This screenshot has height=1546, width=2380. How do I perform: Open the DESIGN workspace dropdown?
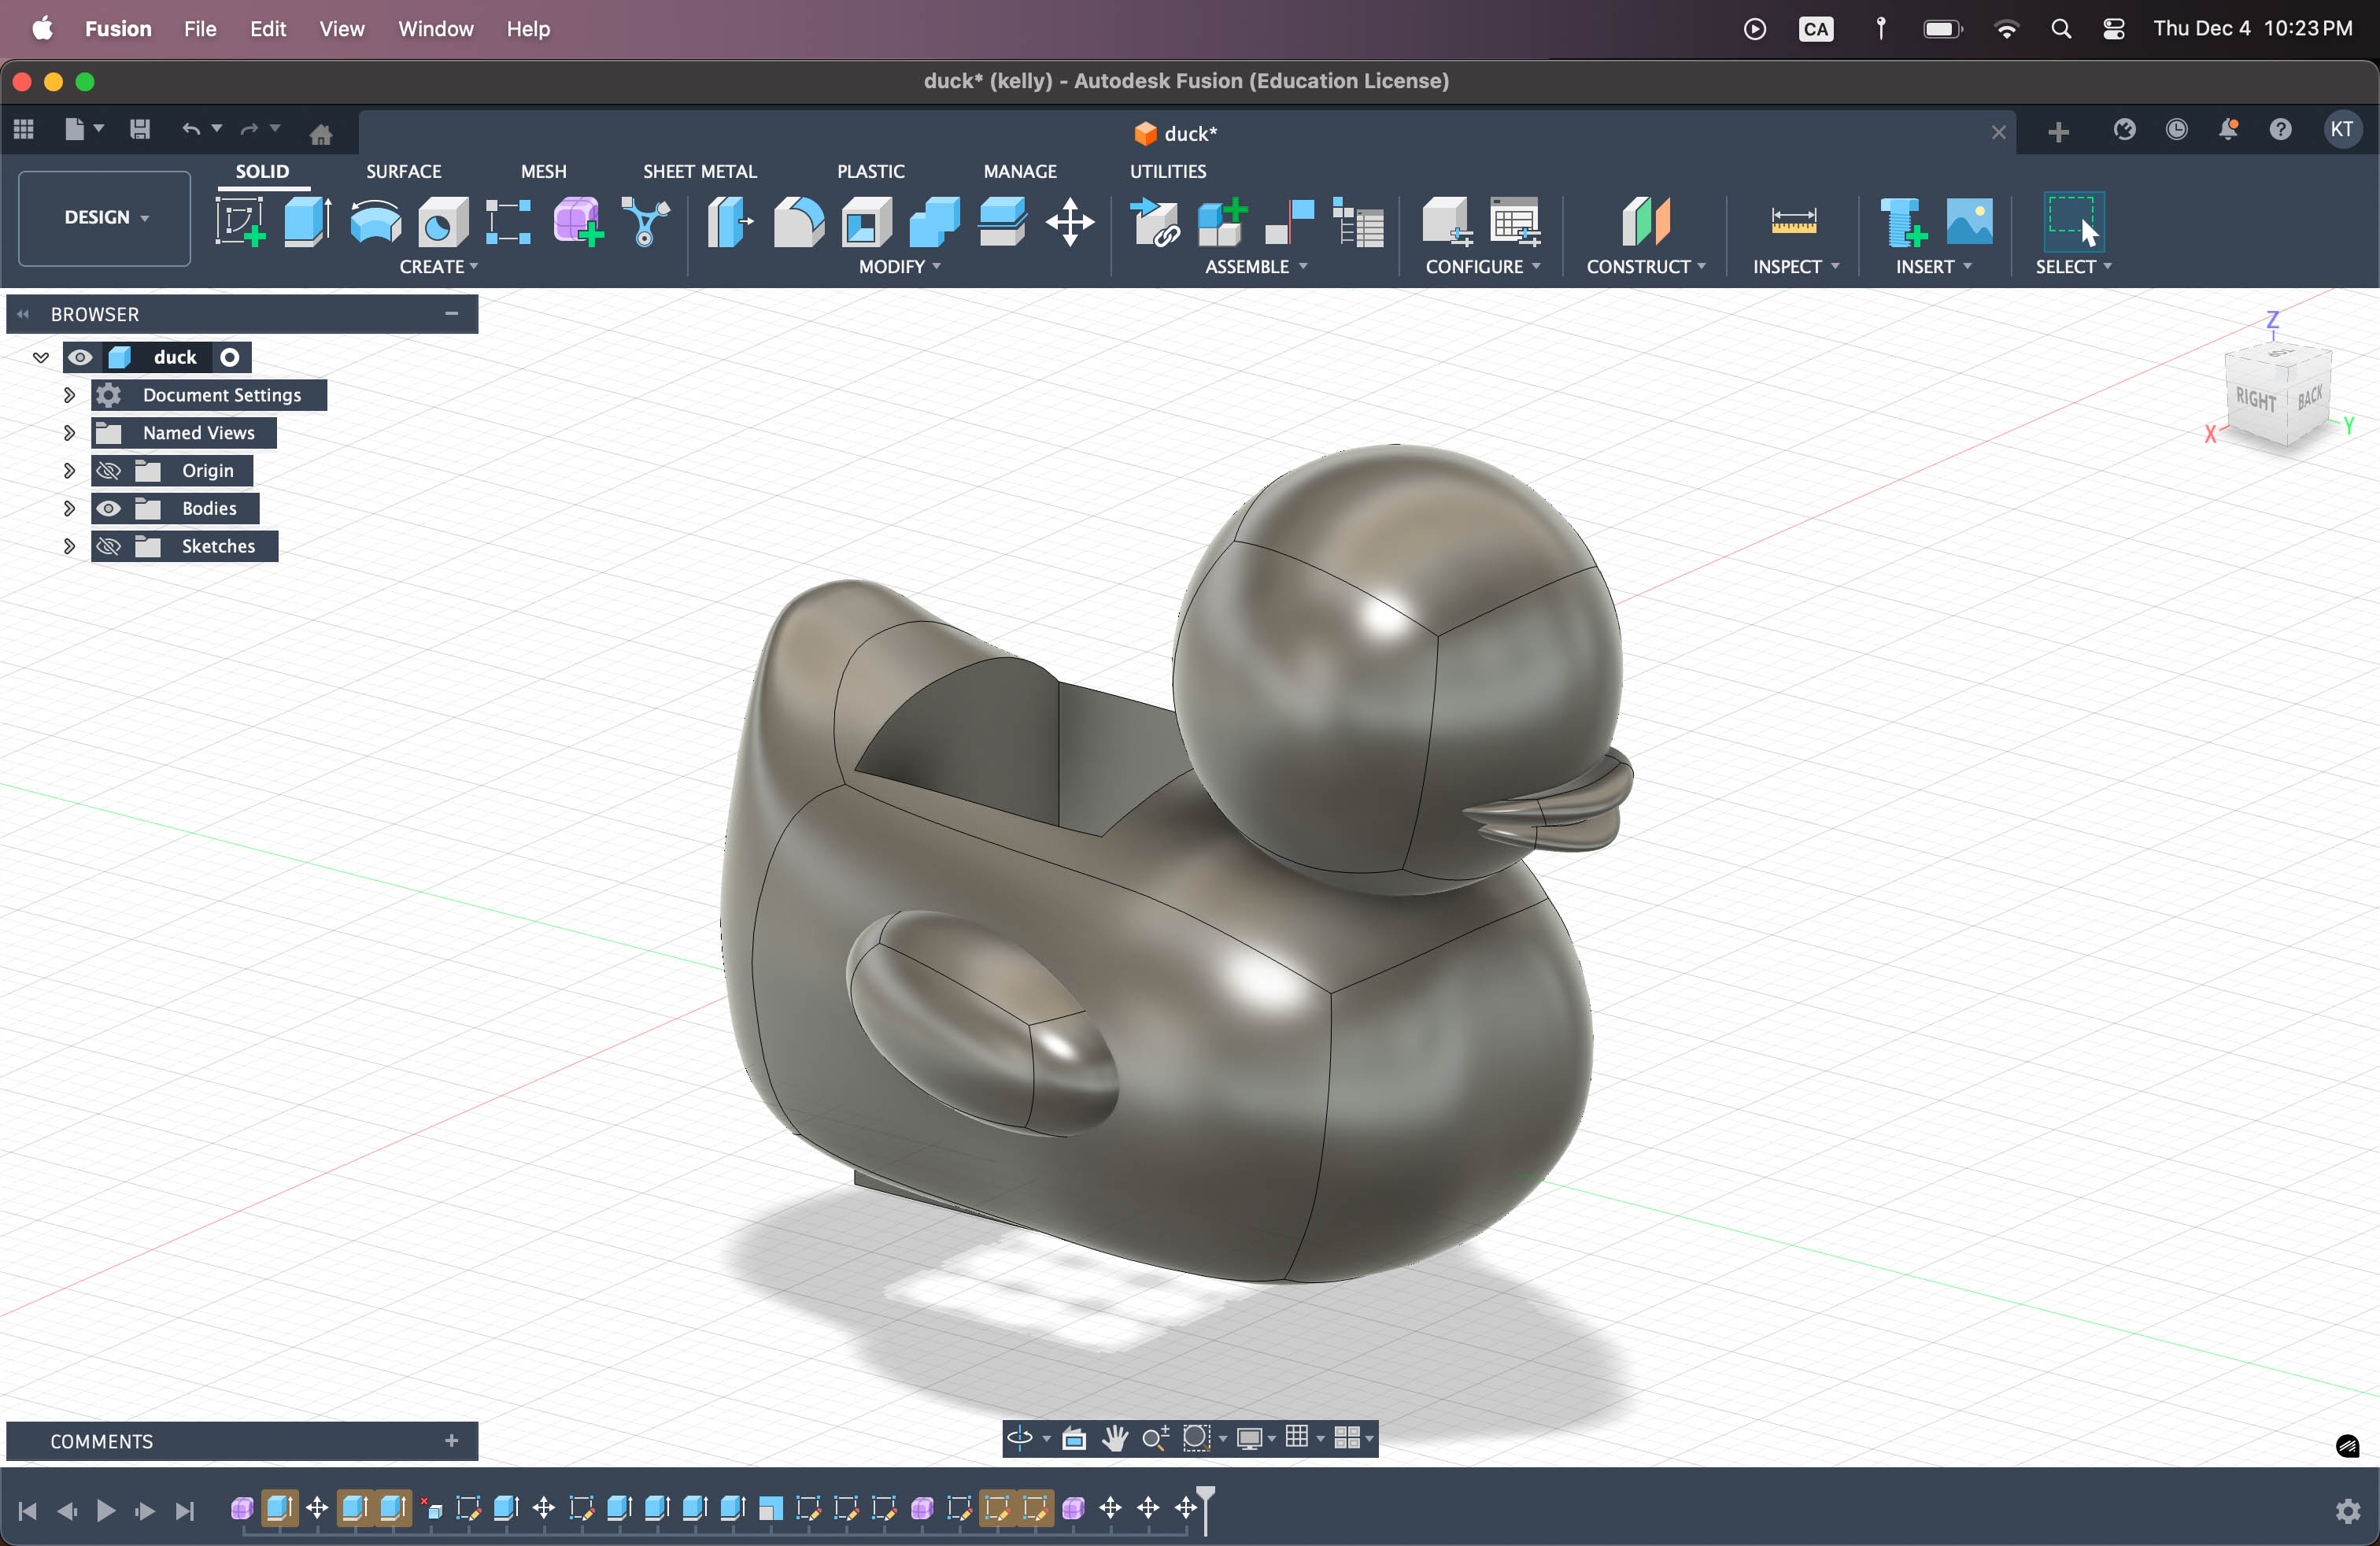(x=105, y=217)
